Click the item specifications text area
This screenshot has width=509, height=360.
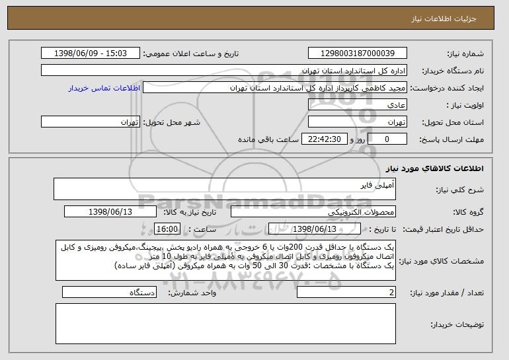[x=225, y=260]
